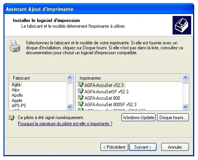The height and width of the screenshot is (160, 198).
Task: Click the Imprimantes list scroll-up arrow
Action: point(185,77)
